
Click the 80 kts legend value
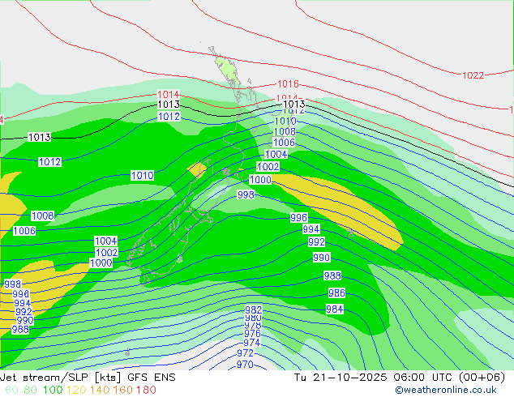pyautogui.click(x=31, y=390)
